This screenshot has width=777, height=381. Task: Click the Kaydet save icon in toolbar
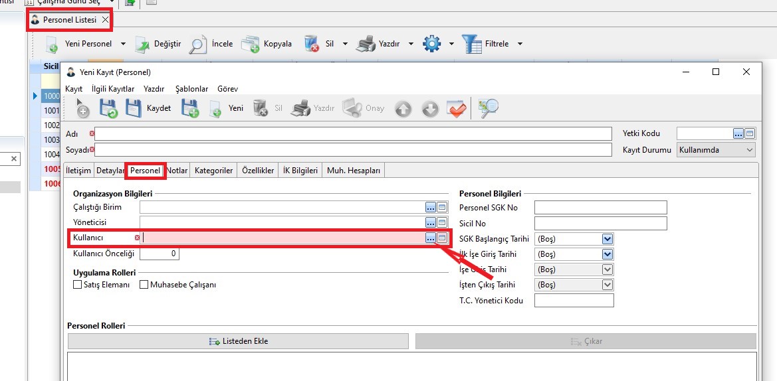pyautogui.click(x=134, y=108)
